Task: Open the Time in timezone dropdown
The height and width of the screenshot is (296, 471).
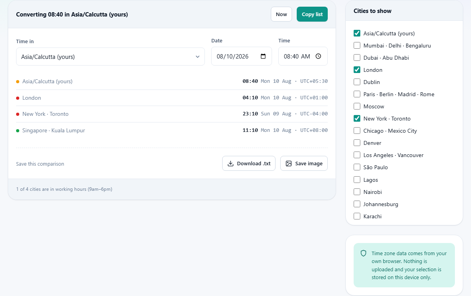Action: coord(110,57)
